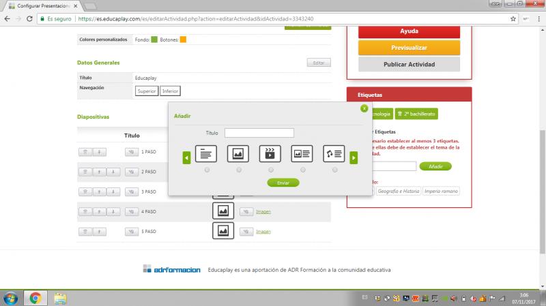This screenshot has height=306, width=546.
Task: Edit the content of the 5 PASO slide
Action: pyautogui.click(x=246, y=232)
